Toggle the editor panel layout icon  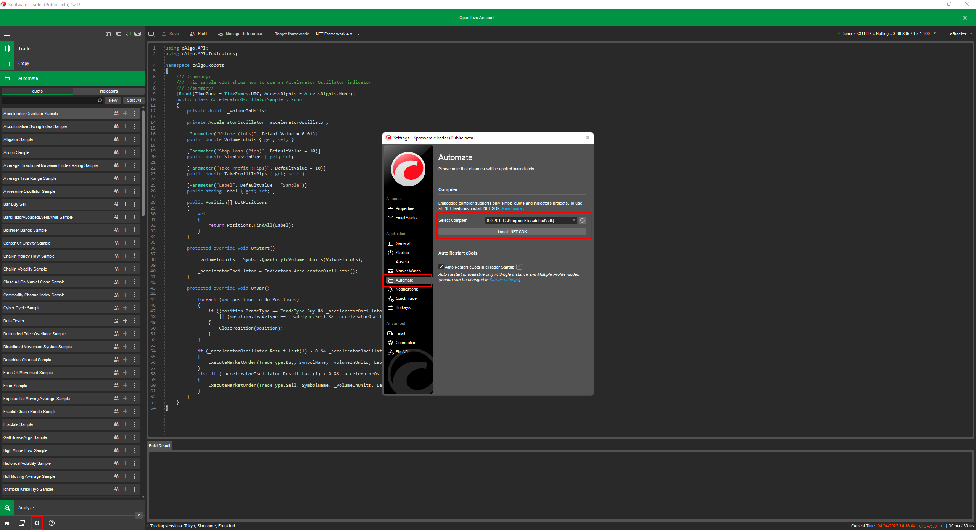(x=151, y=34)
